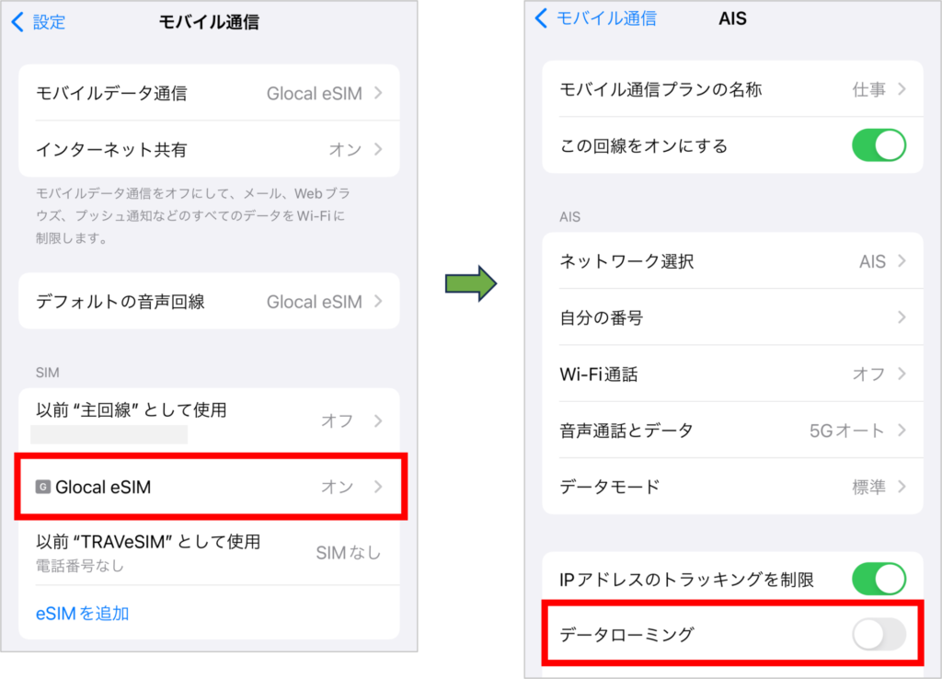Open the ネットワーク選択 AIS option

tap(732, 261)
